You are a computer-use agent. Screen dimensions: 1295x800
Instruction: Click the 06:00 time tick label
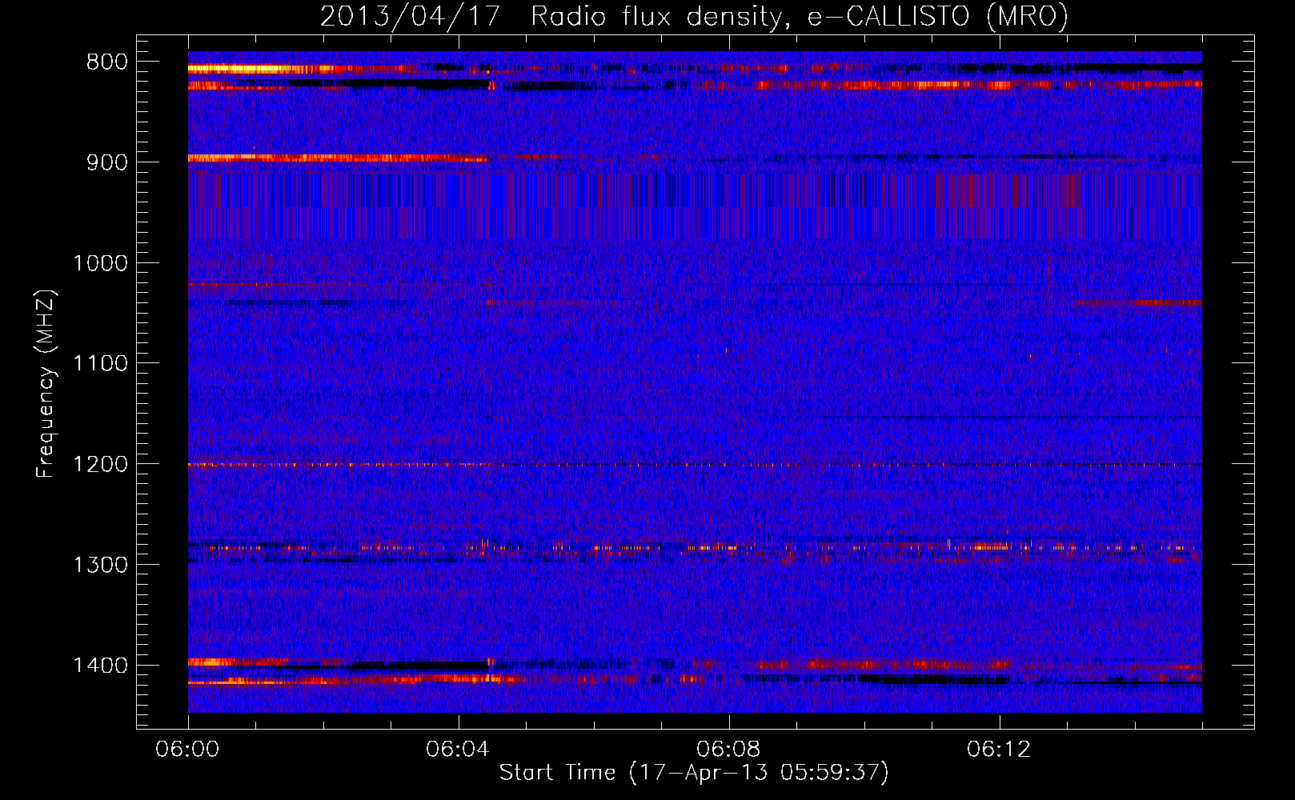pos(188,750)
